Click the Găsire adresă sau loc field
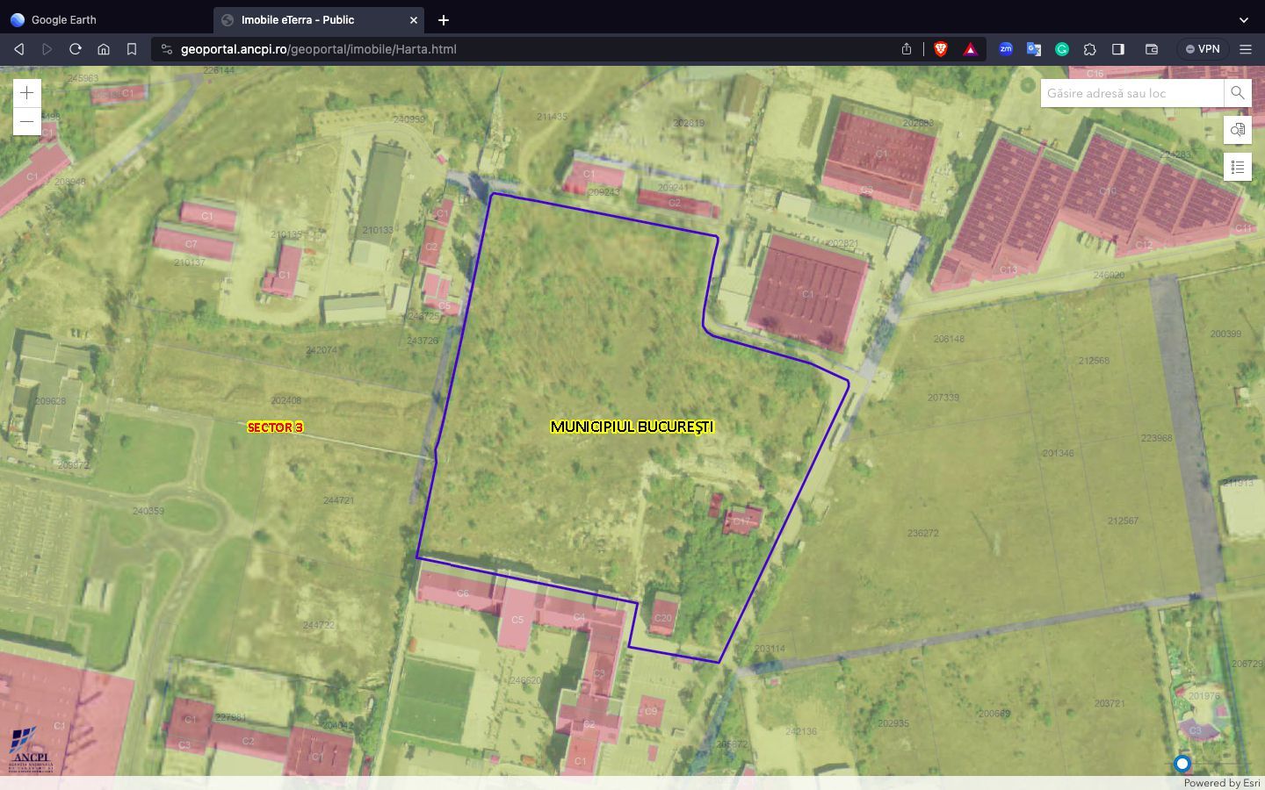1265x790 pixels. click(1131, 93)
